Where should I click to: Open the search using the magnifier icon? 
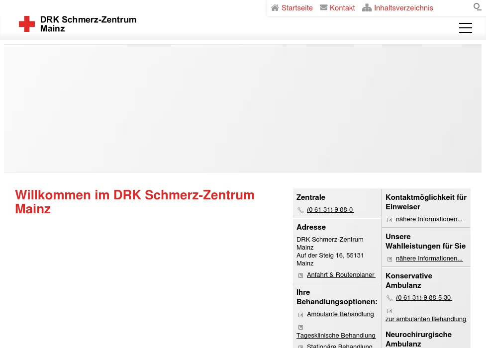pyautogui.click(x=477, y=7)
